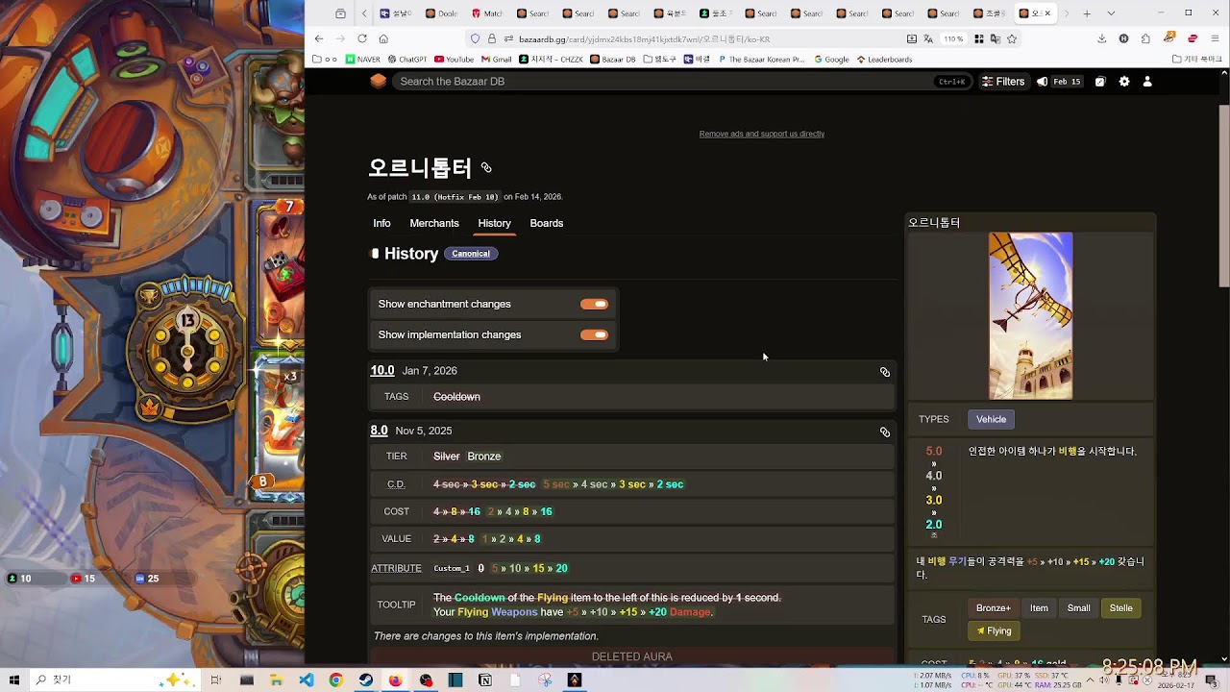Click the 110% zoom level indicator
Viewport: 1230px width, 692px height.
pyautogui.click(x=953, y=38)
